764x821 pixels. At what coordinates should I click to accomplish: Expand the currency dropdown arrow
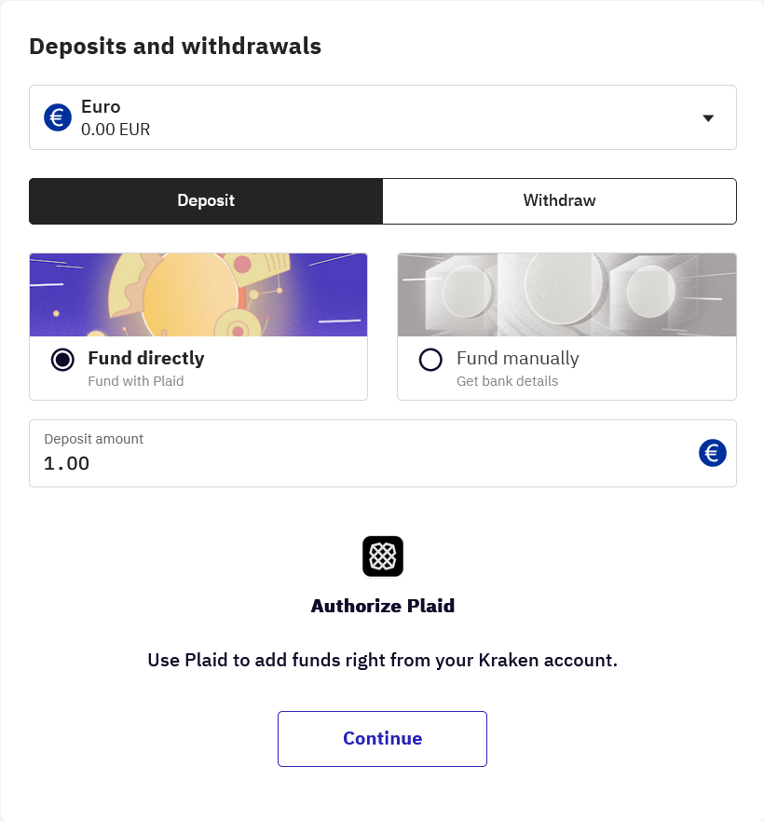coord(708,118)
